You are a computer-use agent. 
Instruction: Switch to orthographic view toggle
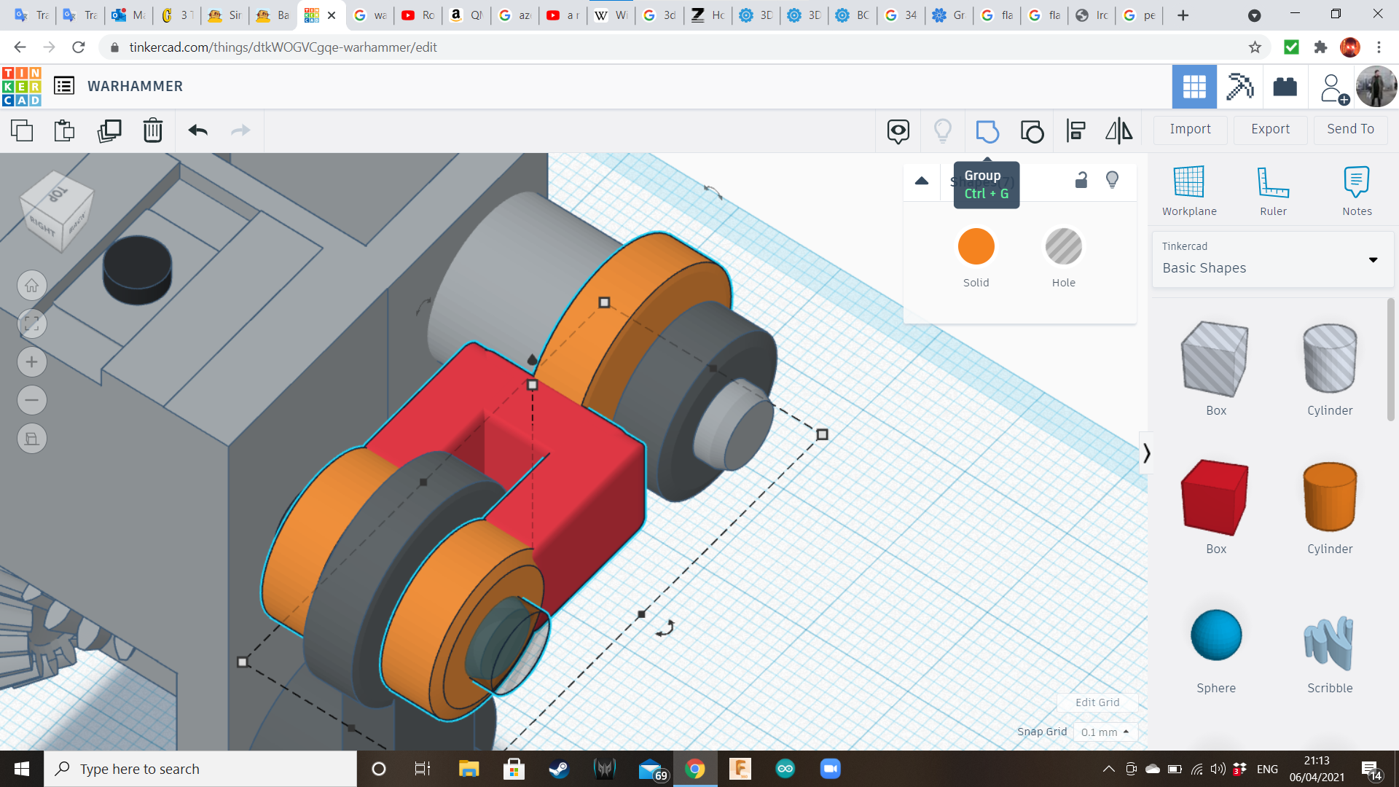point(32,439)
